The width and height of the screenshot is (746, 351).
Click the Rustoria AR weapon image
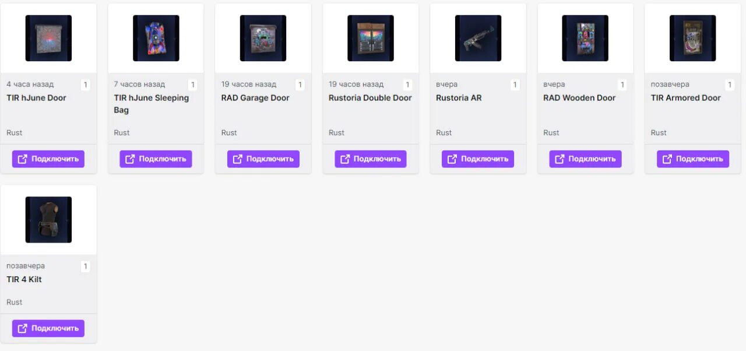[478, 38]
